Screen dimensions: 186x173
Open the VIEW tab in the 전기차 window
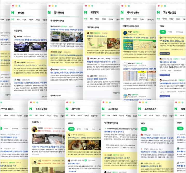tap(24, 19)
